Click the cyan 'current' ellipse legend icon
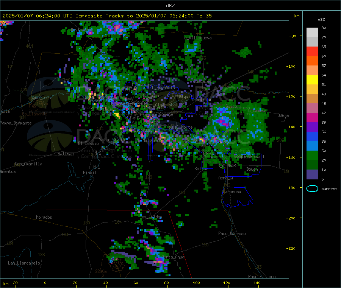Image resolution: width=341 pixels, height=288 pixels. pyautogui.click(x=312, y=188)
